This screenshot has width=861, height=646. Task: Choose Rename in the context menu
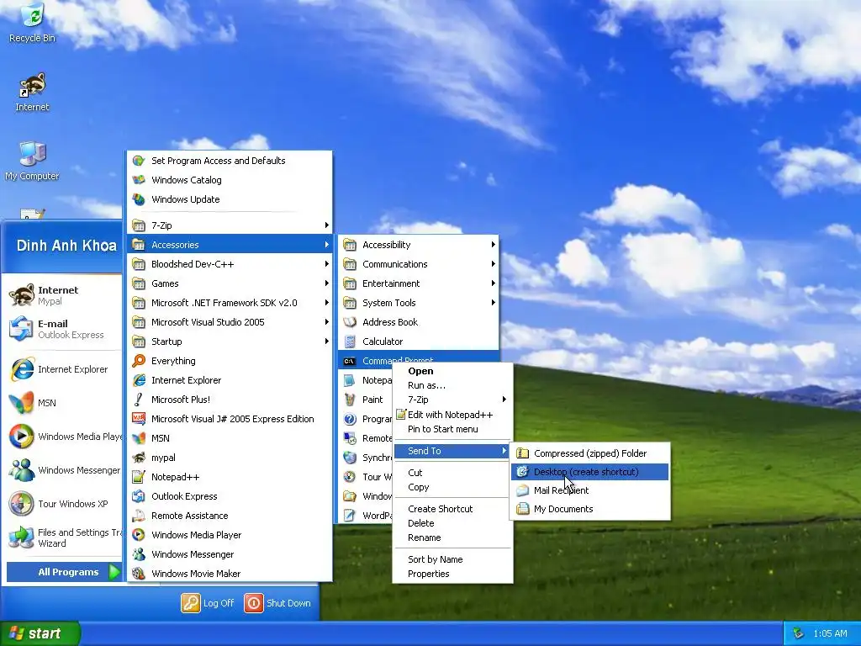pos(452,537)
